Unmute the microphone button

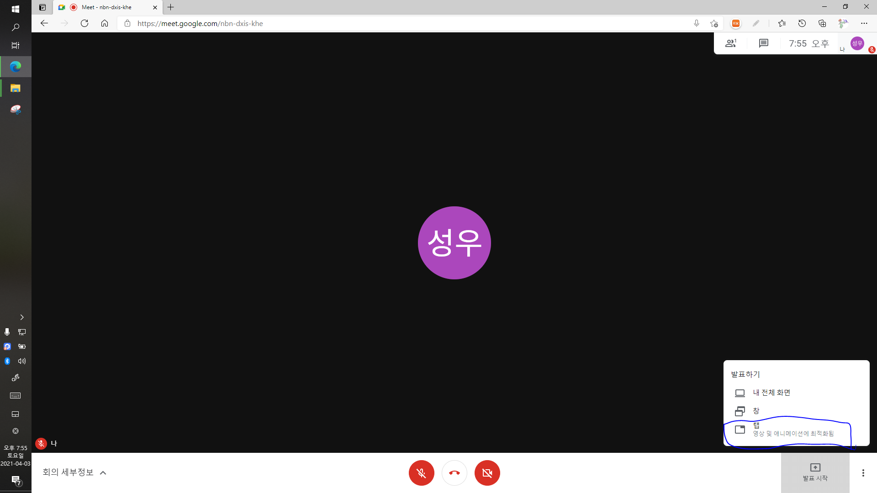click(421, 473)
